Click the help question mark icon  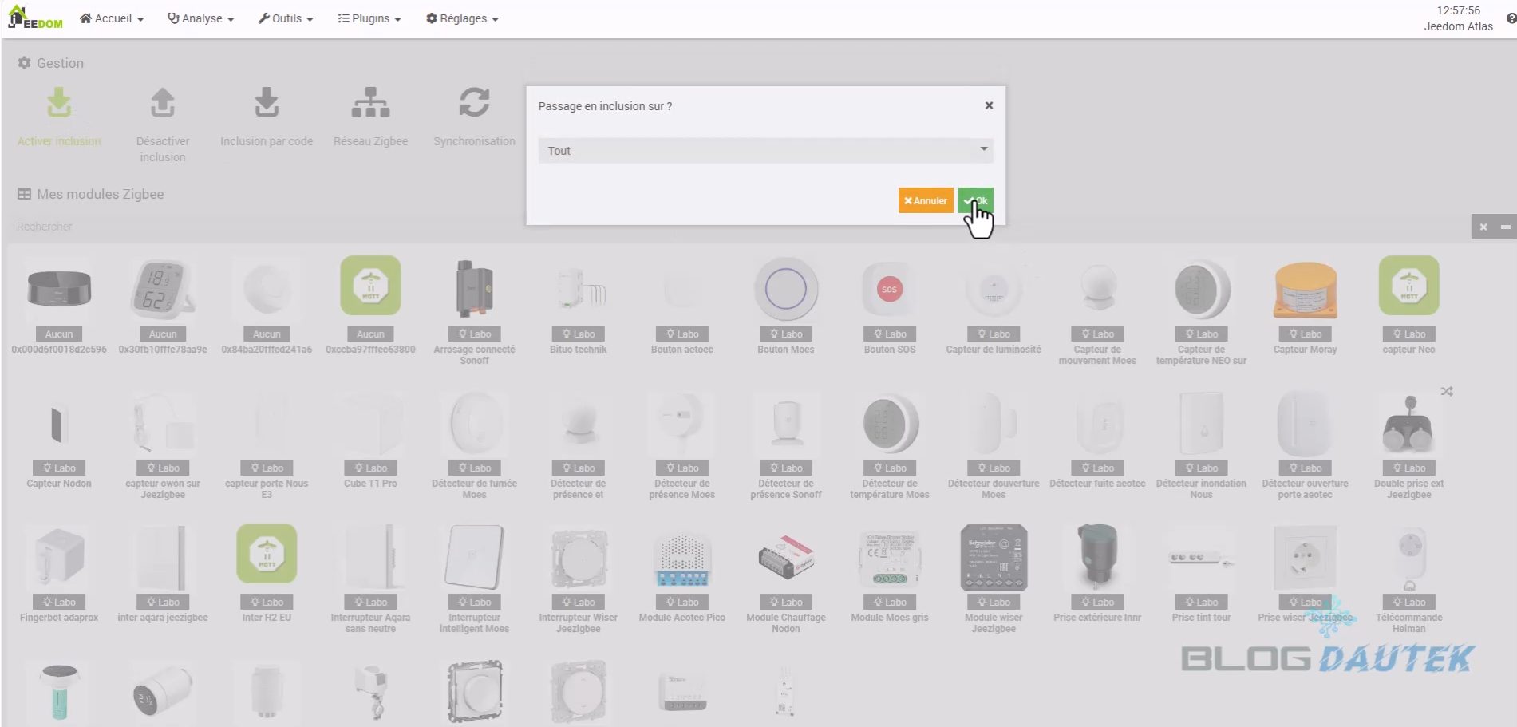pyautogui.click(x=1511, y=18)
